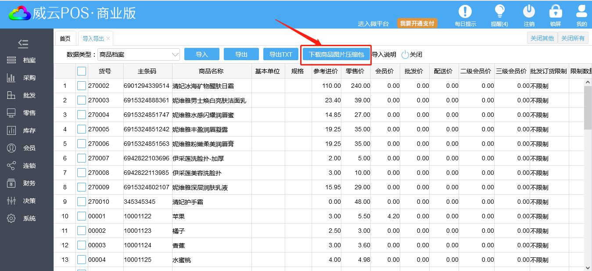
Task: Lock the screen with padlock icon
Action: click(x=555, y=11)
